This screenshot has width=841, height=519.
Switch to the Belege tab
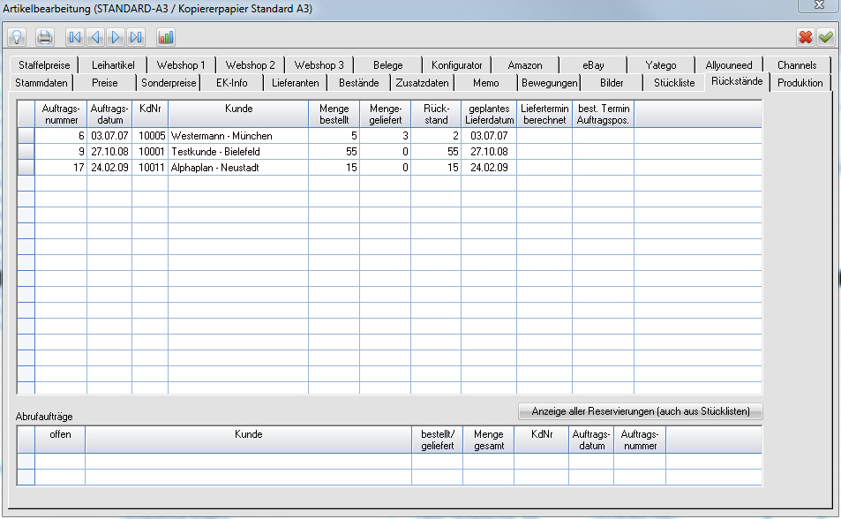387,65
